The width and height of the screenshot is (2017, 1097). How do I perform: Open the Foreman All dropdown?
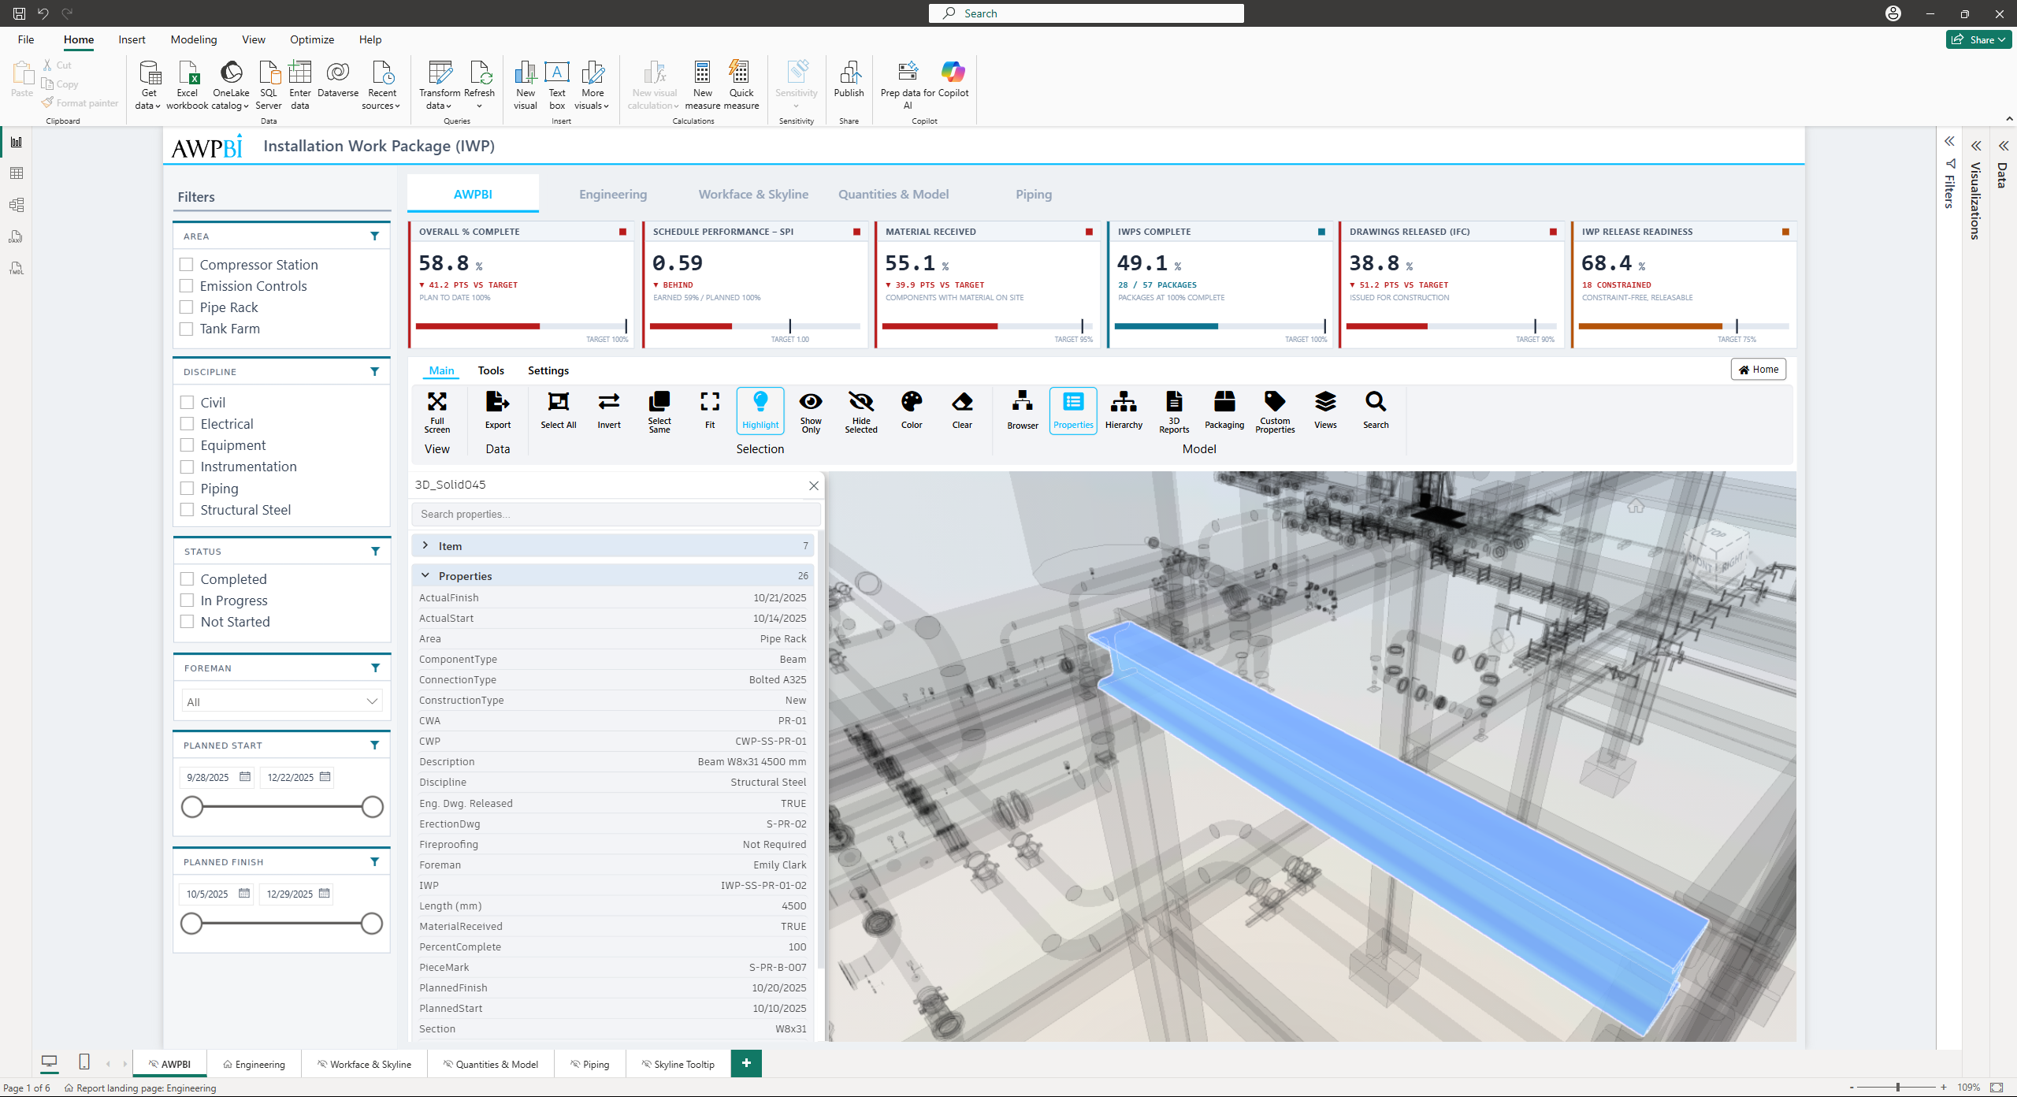pos(282,701)
